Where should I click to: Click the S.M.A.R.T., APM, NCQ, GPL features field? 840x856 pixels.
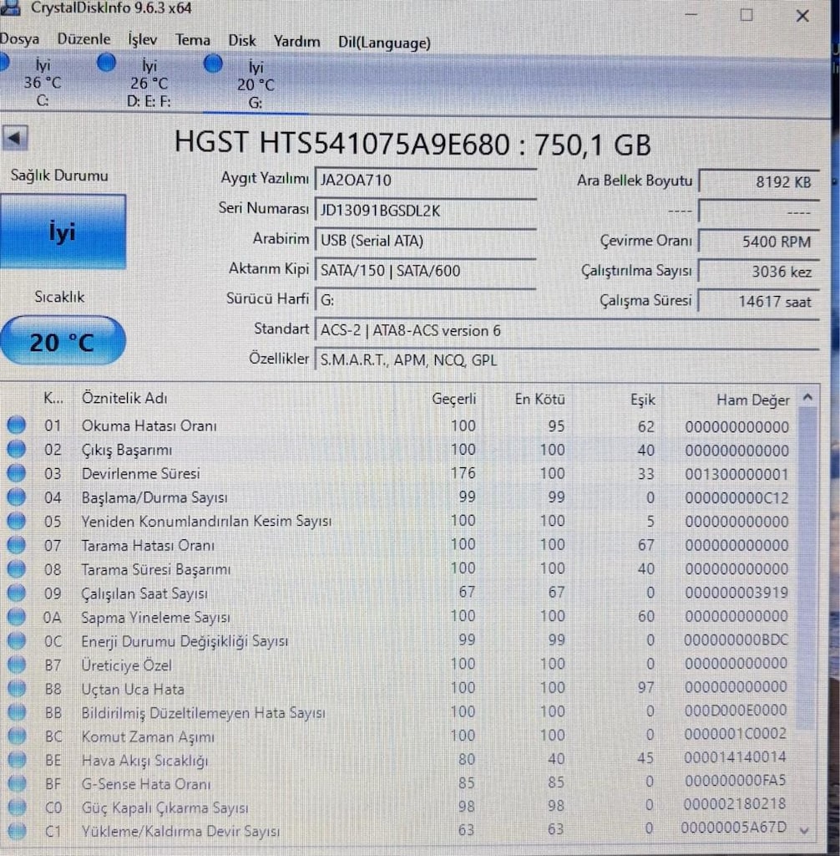(x=567, y=360)
